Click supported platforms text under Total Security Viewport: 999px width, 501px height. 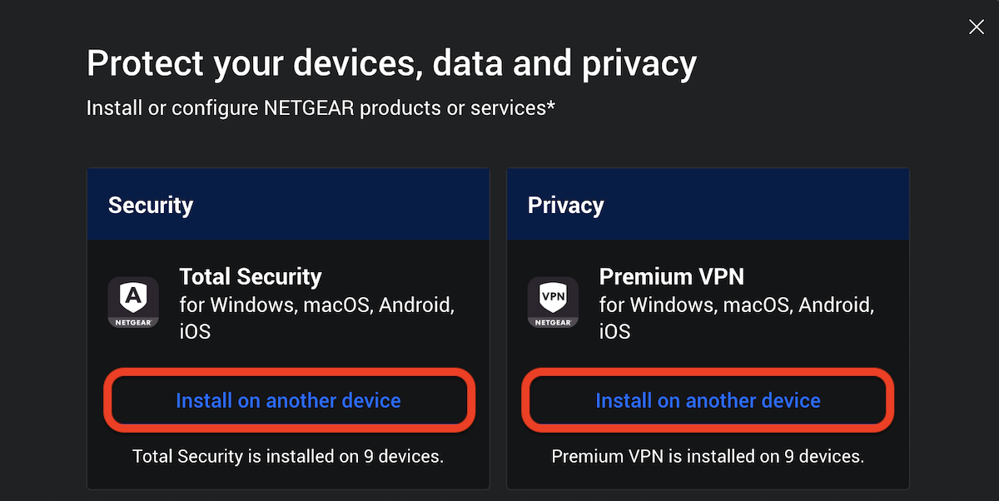tap(317, 318)
